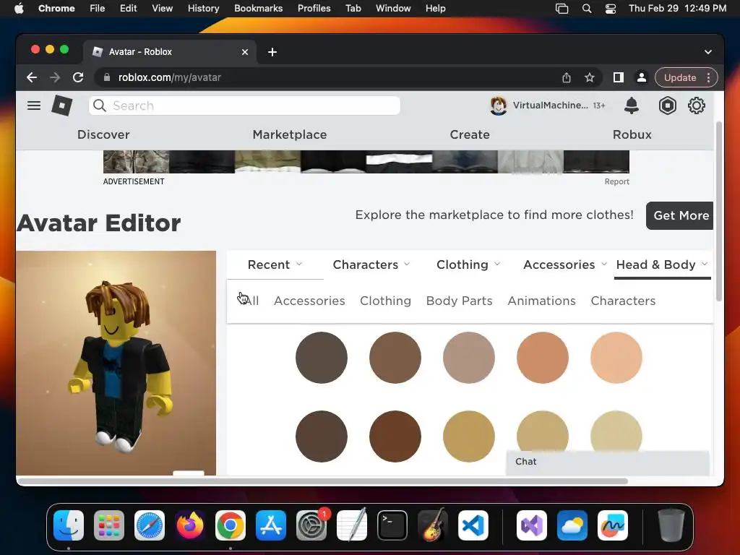Viewport: 740px width, 555px height.
Task: Click the Roblox search field
Action: tap(244, 106)
